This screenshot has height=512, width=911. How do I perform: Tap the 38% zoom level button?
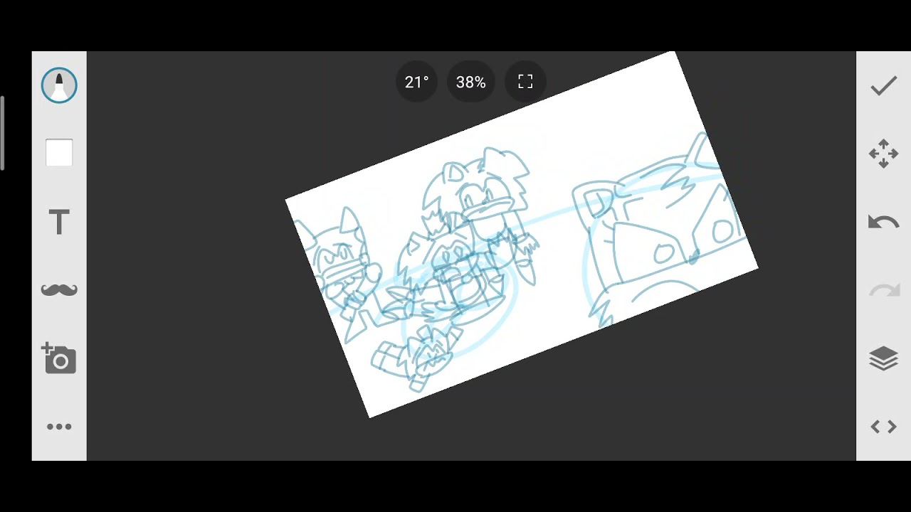[470, 82]
